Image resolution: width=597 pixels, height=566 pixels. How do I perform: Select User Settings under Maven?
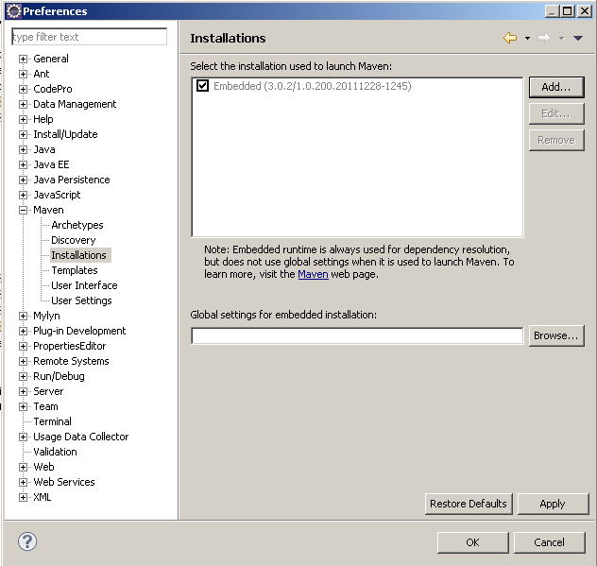click(81, 300)
